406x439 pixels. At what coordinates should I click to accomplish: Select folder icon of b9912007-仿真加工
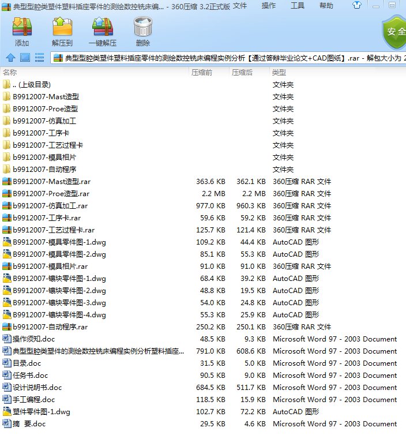click(6, 121)
